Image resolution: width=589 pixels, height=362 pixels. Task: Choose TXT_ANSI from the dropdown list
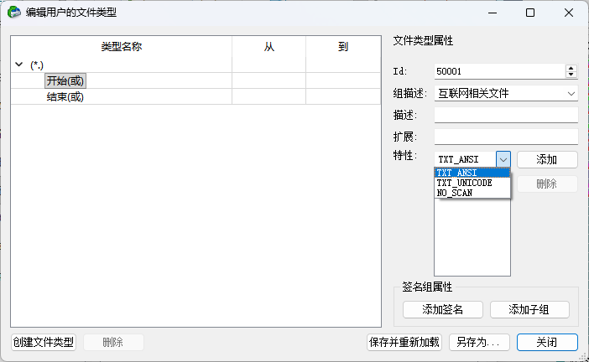472,173
